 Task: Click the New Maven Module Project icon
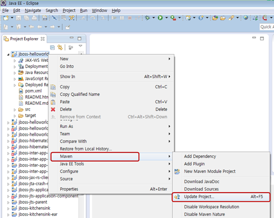(x=177, y=172)
